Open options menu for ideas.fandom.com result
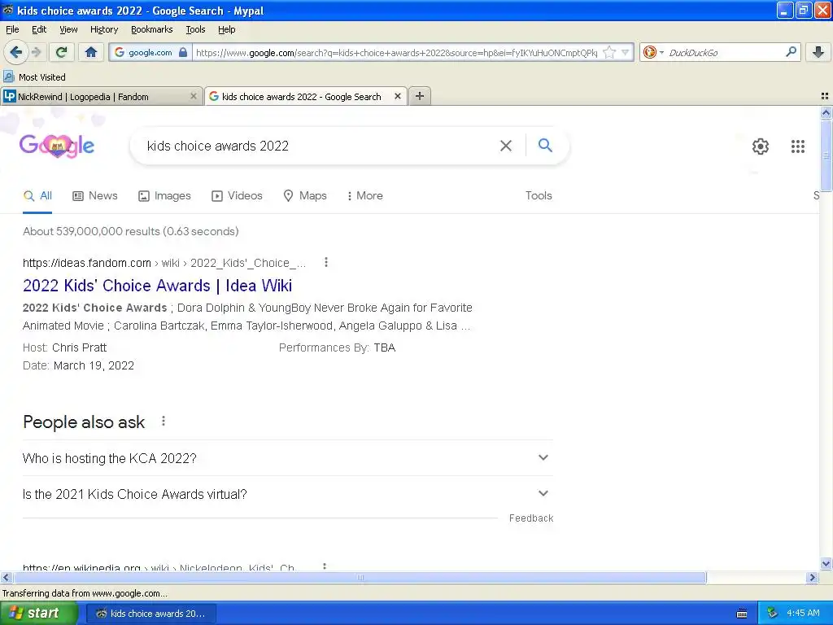This screenshot has width=833, height=625. pos(326,262)
